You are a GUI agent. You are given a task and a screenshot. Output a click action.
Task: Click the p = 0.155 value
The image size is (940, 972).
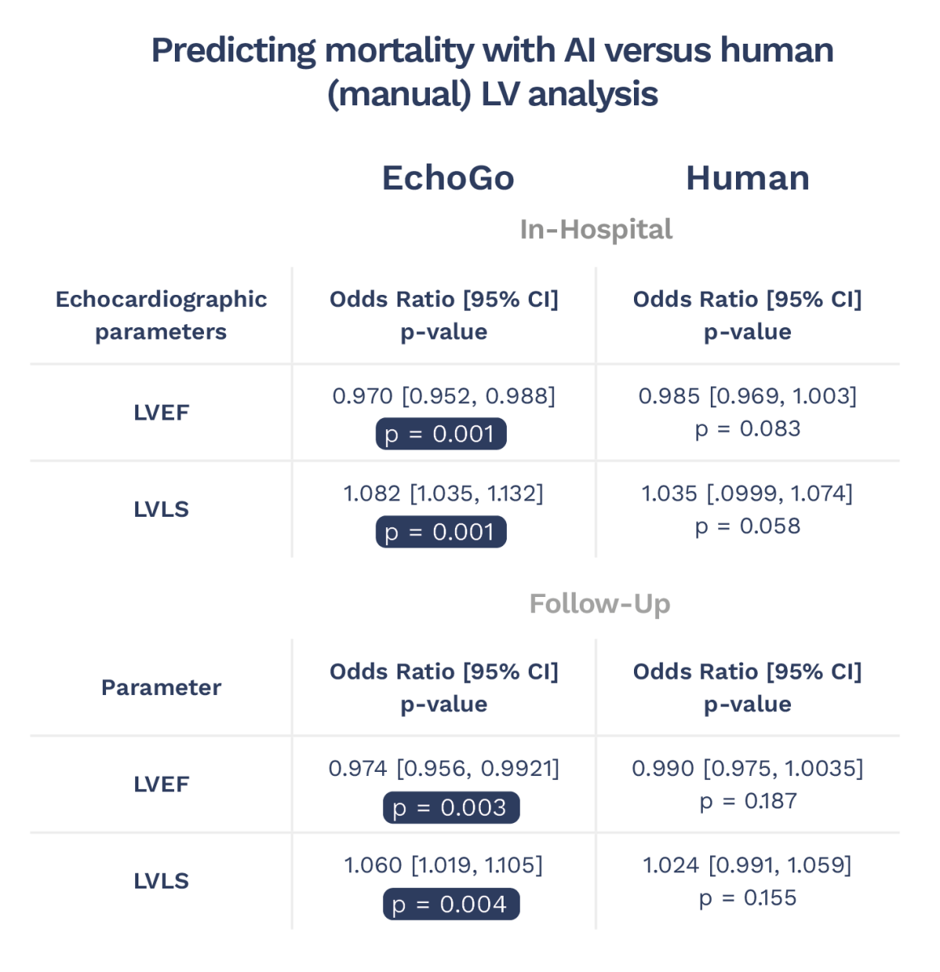747,897
